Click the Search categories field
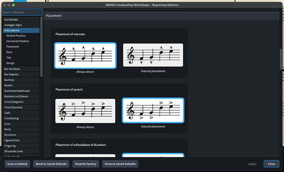The height and width of the screenshot is (172, 284). pyautogui.click(x=23, y=12)
